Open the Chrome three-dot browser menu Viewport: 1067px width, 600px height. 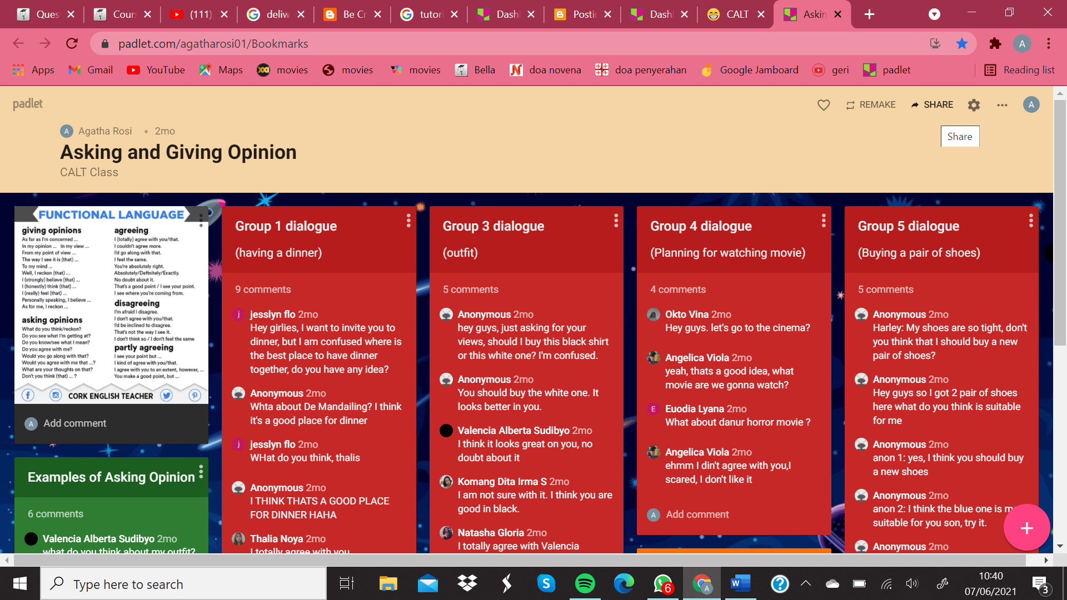(1048, 43)
